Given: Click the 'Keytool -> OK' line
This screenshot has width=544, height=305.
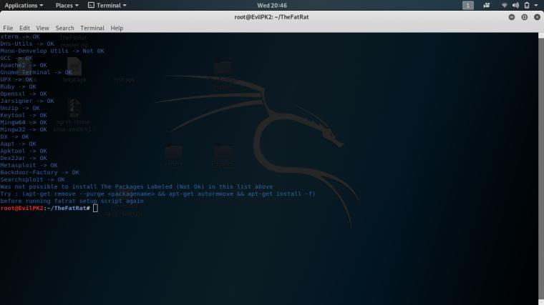Looking at the screenshot, I should [x=23, y=115].
